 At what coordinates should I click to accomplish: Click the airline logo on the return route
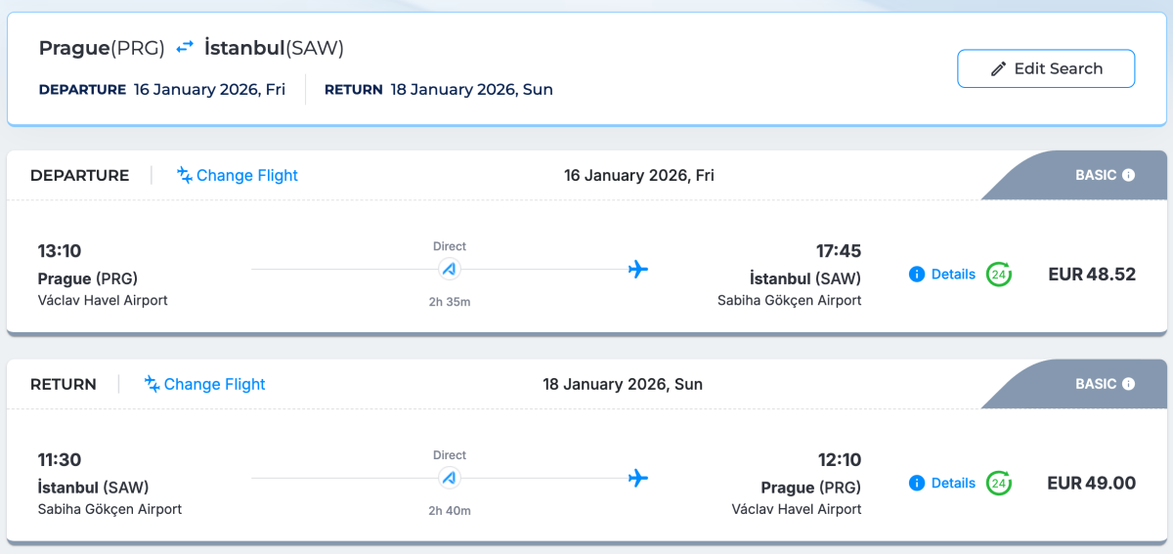pyautogui.click(x=450, y=478)
